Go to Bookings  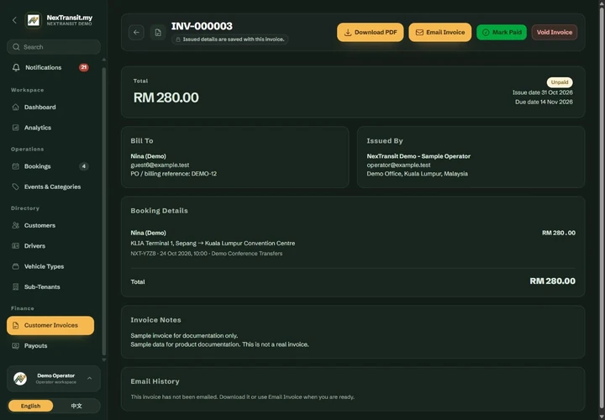(x=50, y=166)
